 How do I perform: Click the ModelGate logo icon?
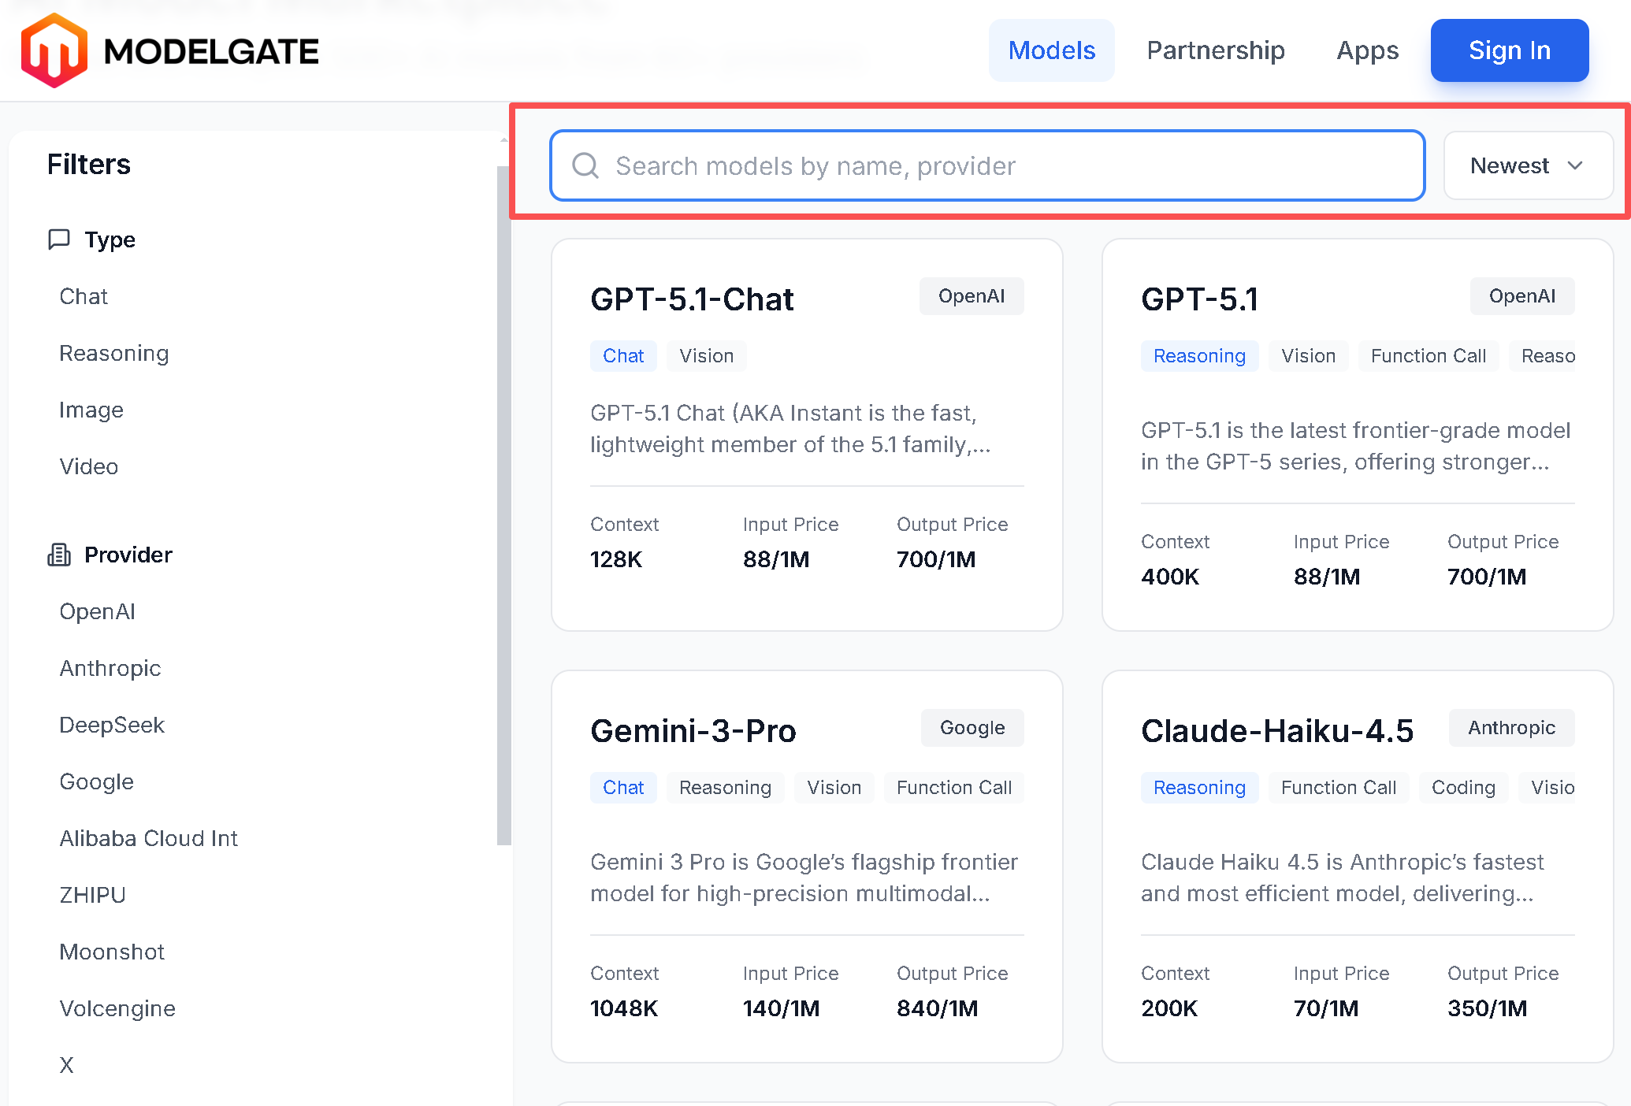[x=54, y=50]
